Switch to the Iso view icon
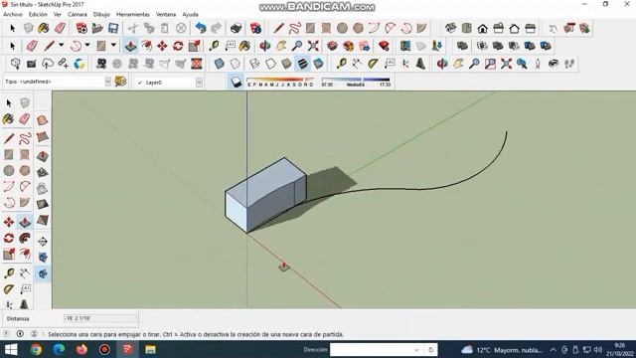Screen dimensions: 636x358 (450, 28)
